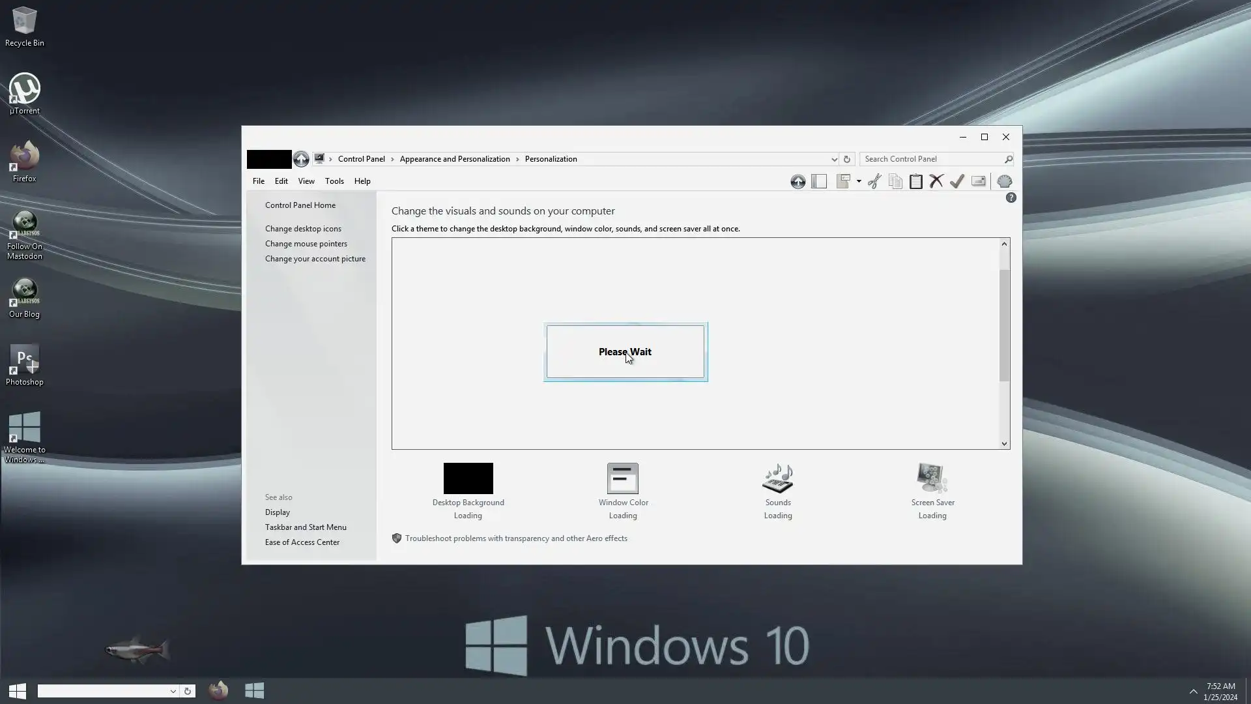Open the View menu
This screenshot has height=704, width=1251.
[x=306, y=181]
